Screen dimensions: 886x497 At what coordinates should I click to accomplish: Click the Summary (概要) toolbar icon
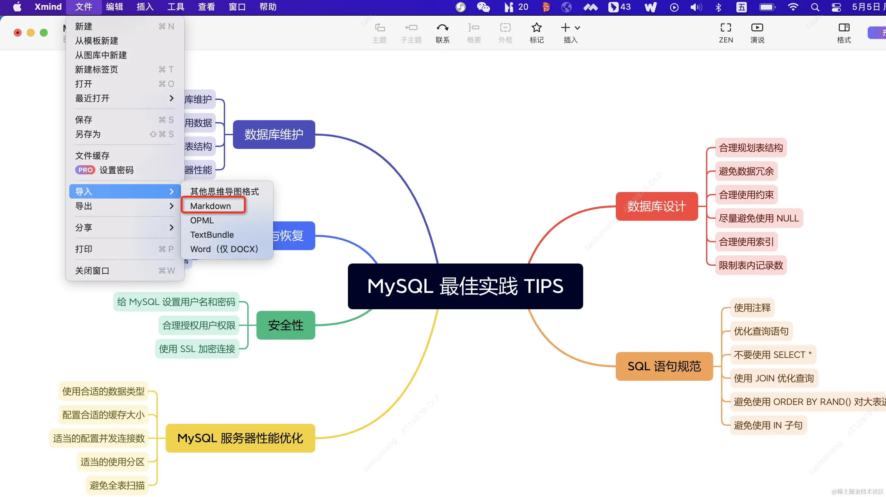coord(474,33)
